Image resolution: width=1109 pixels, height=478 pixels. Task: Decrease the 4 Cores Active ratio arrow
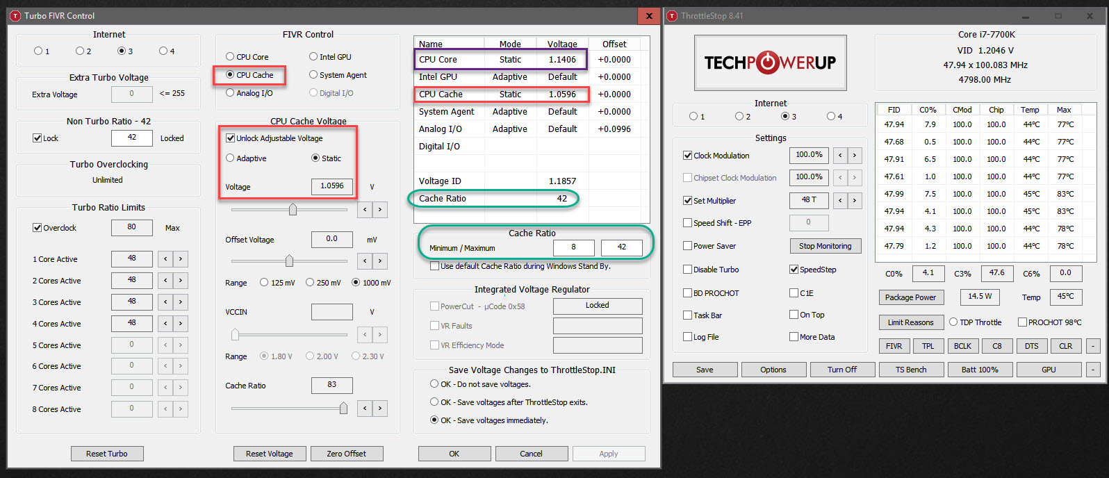(165, 324)
